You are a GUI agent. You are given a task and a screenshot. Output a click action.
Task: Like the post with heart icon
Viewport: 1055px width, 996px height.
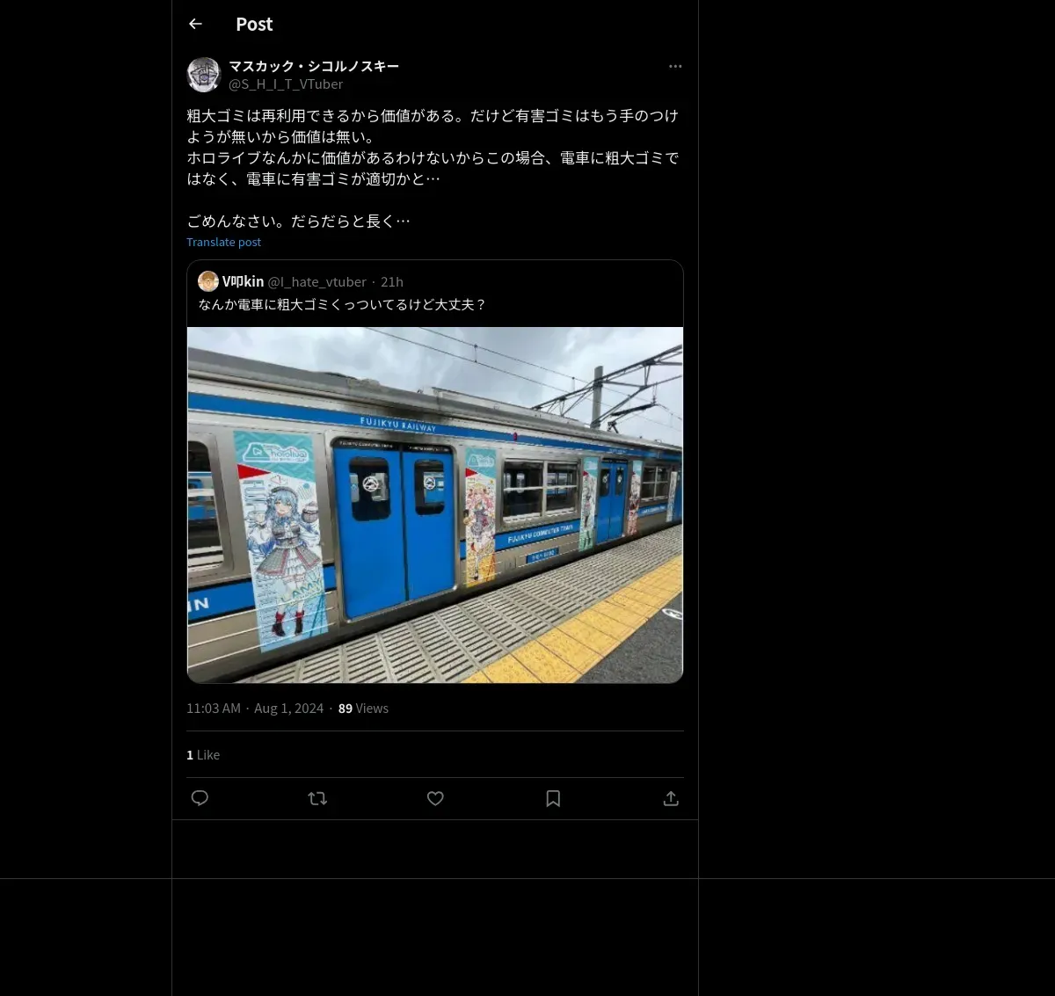coord(435,798)
